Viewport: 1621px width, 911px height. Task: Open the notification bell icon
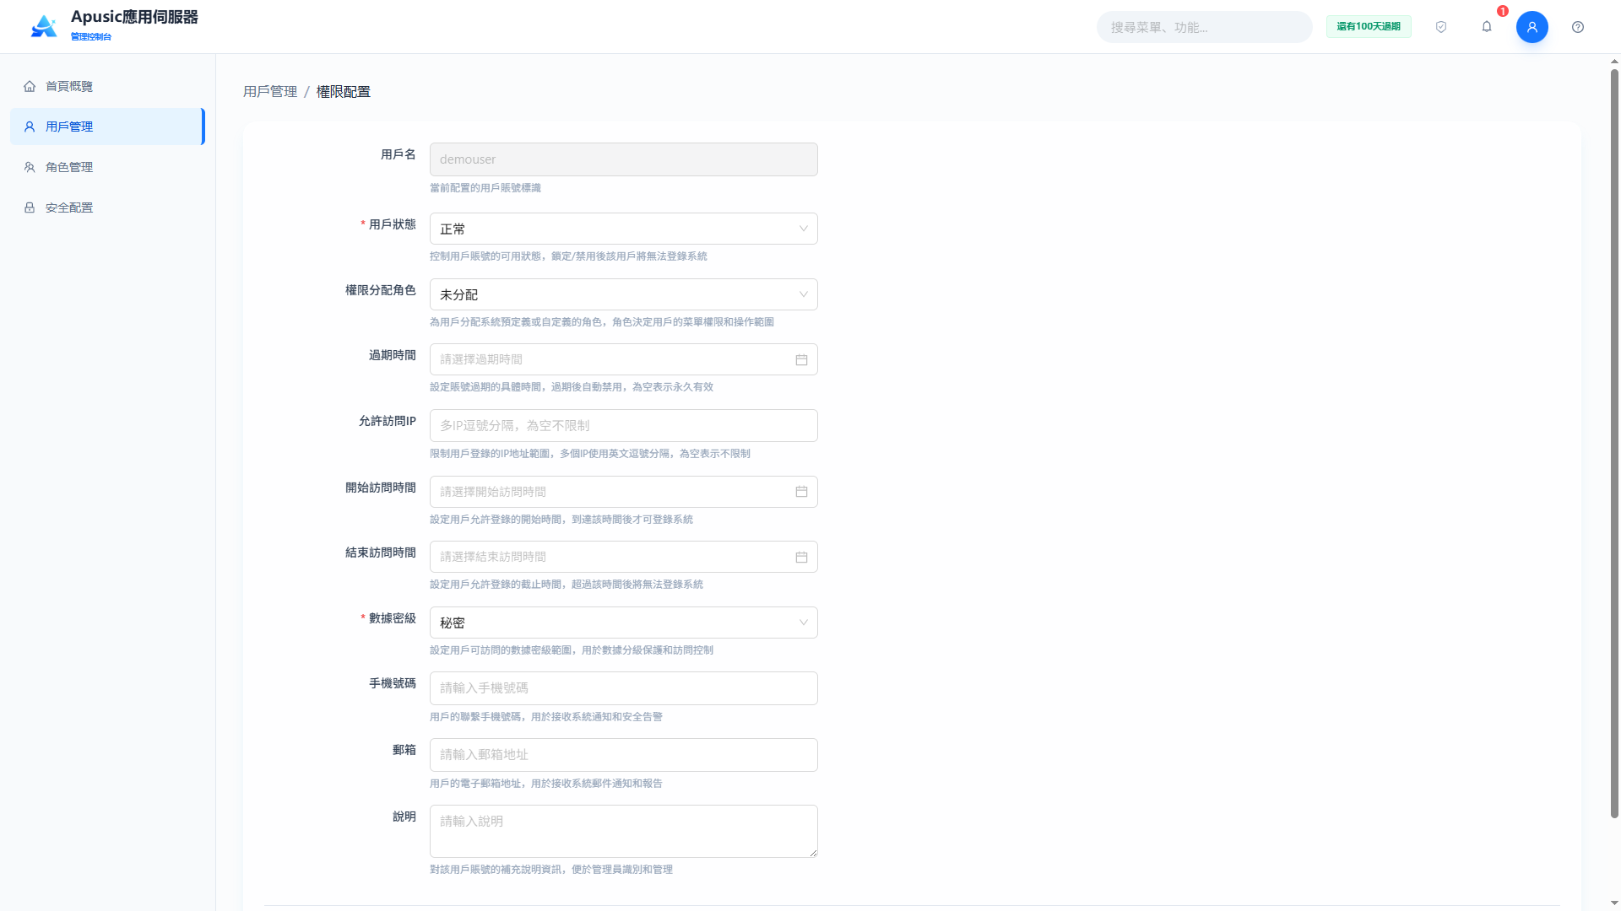click(x=1487, y=27)
